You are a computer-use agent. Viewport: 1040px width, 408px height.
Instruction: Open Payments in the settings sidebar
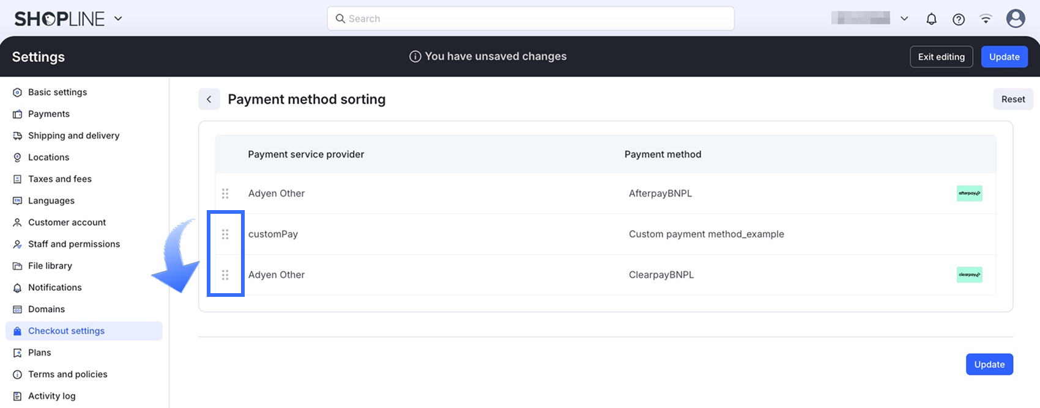(x=49, y=114)
